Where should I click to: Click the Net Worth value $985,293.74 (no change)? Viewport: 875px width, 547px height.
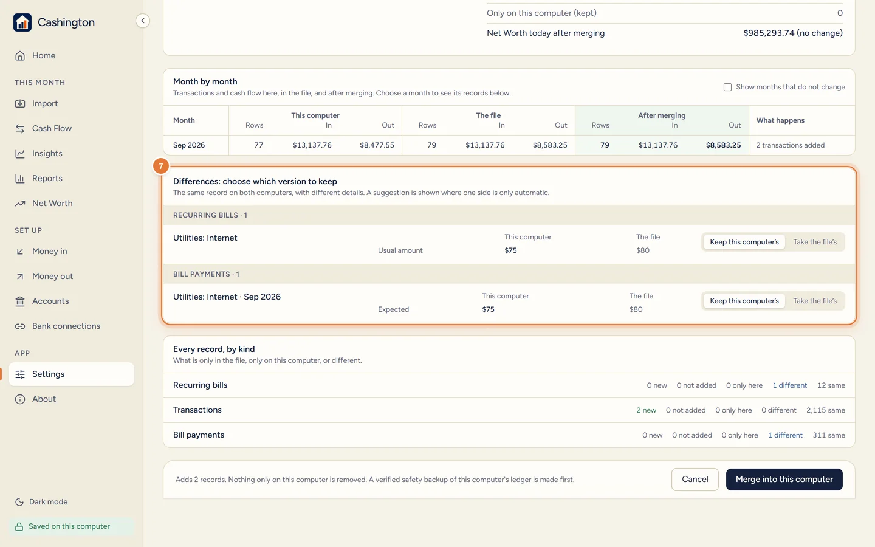(x=793, y=33)
